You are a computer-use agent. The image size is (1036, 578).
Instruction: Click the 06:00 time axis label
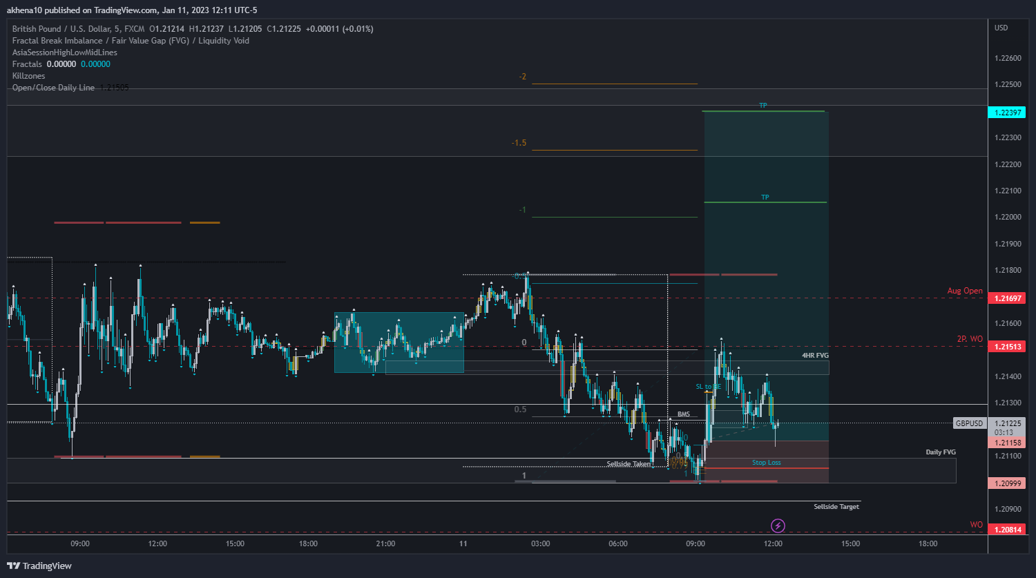coord(618,543)
